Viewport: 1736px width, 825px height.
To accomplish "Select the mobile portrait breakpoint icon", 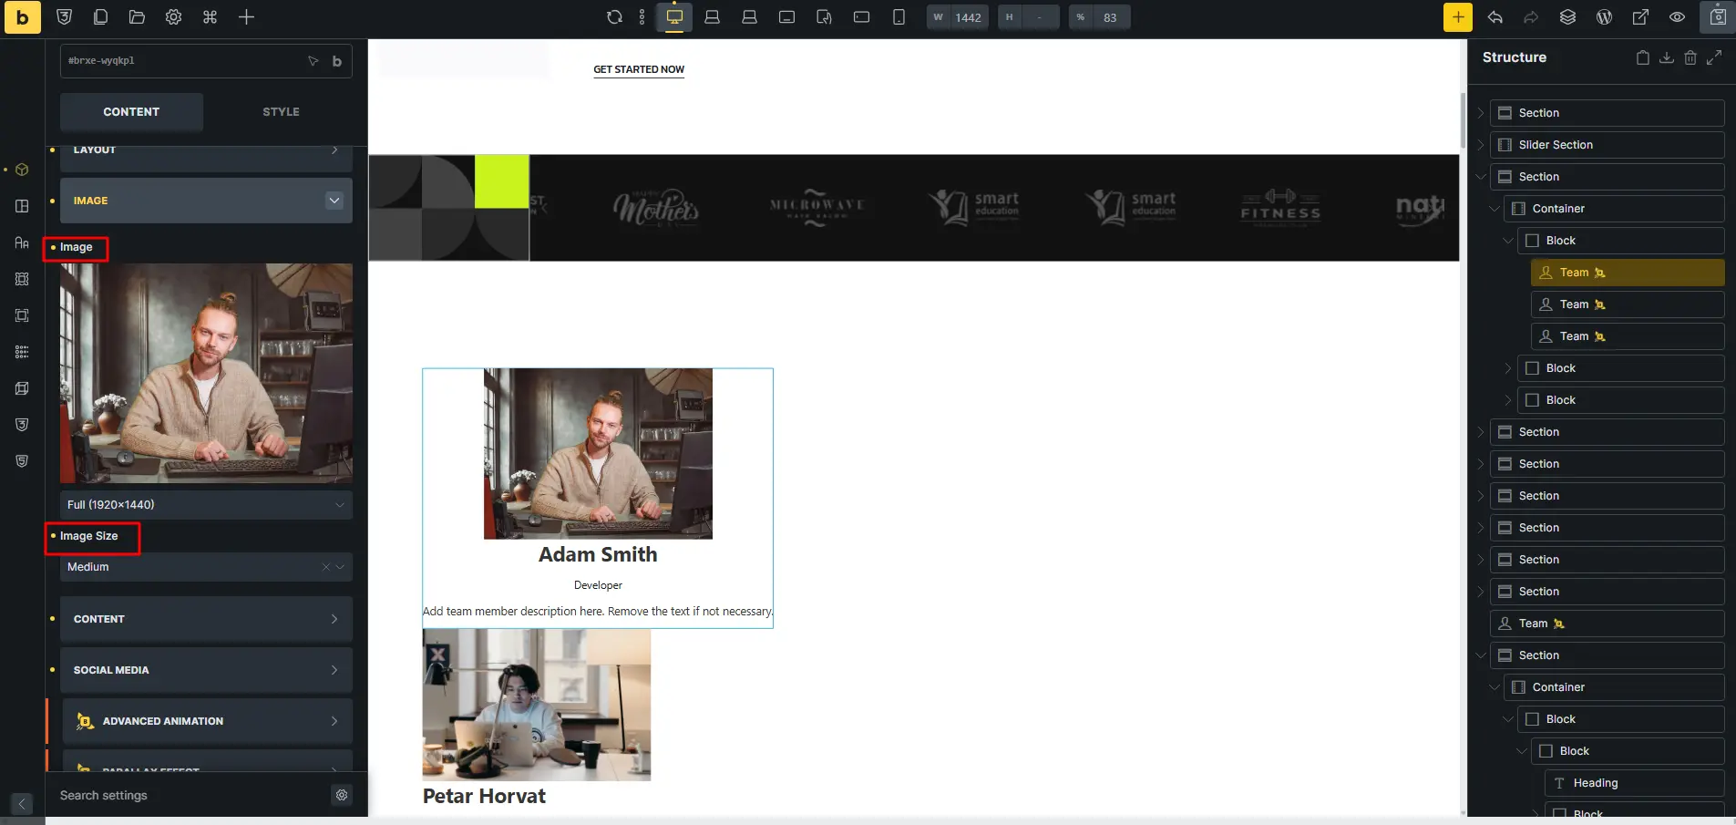I will [x=899, y=17].
